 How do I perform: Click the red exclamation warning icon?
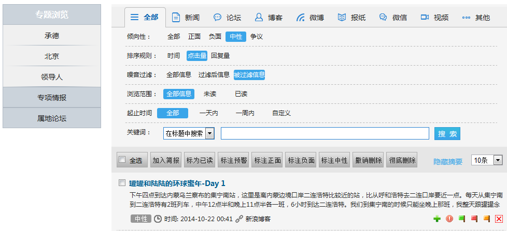coord(449,219)
